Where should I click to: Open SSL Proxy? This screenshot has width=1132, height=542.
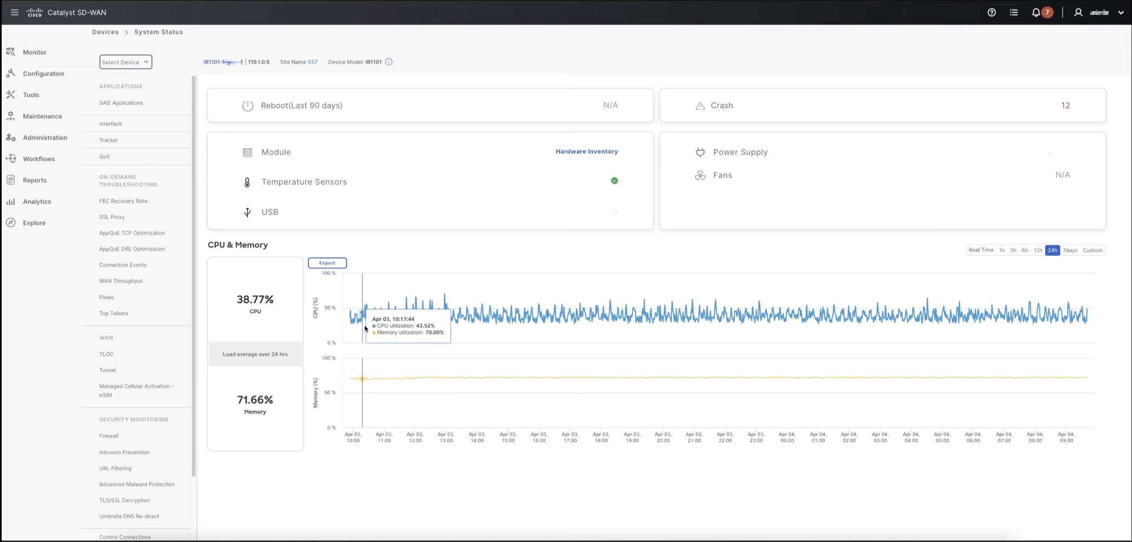pyautogui.click(x=112, y=217)
